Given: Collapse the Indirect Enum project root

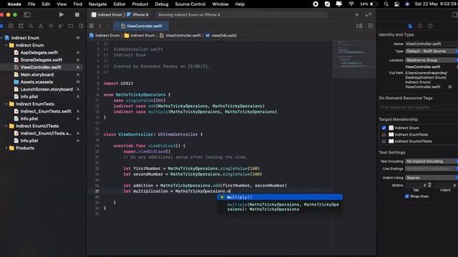Looking at the screenshot, I should click(1, 38).
